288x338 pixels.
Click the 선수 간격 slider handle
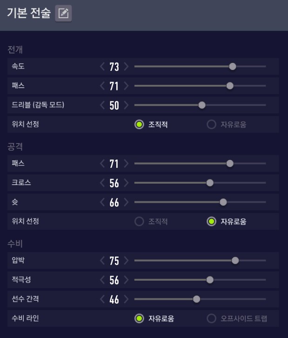(196, 299)
